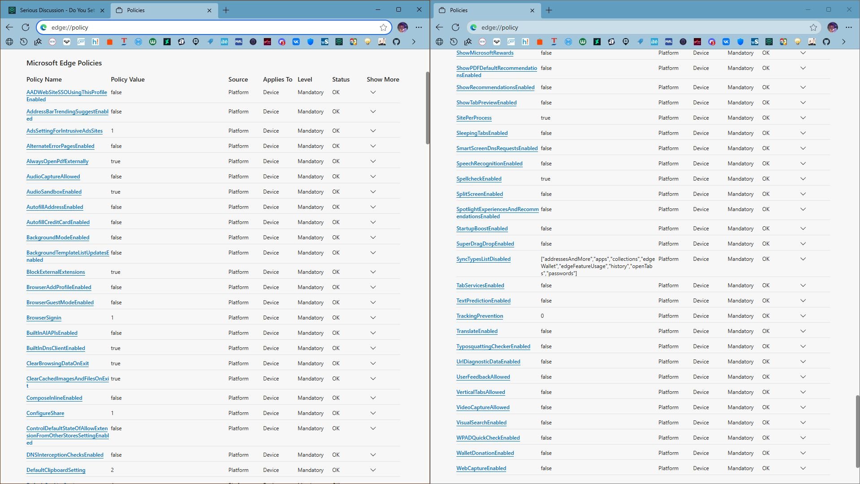Open a new tab in the left window
This screenshot has width=860, height=484.
pos(226,10)
